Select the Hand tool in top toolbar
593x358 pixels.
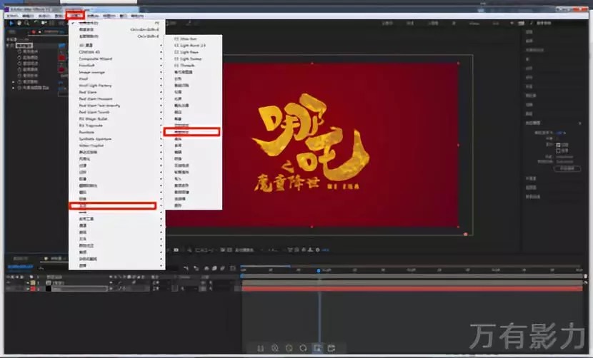[x=19, y=24]
